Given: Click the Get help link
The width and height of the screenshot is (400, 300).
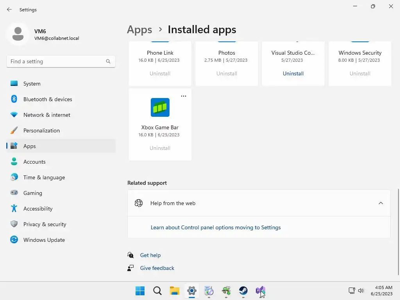Looking at the screenshot, I should 150,255.
